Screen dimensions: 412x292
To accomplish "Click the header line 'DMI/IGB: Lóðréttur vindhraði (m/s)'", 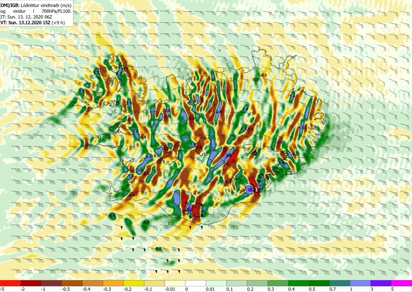I will point(36,5).
